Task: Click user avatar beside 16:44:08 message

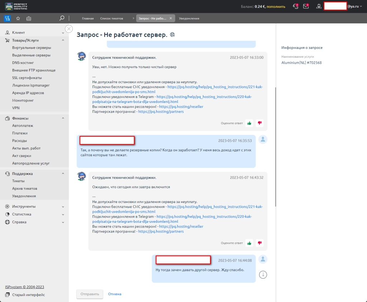Action: 263,259
